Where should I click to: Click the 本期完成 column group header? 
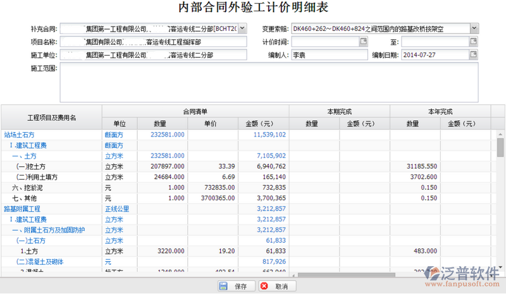click(339, 111)
